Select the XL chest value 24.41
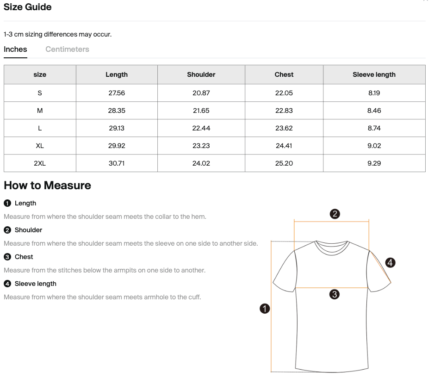This screenshot has height=390, width=434. point(284,145)
